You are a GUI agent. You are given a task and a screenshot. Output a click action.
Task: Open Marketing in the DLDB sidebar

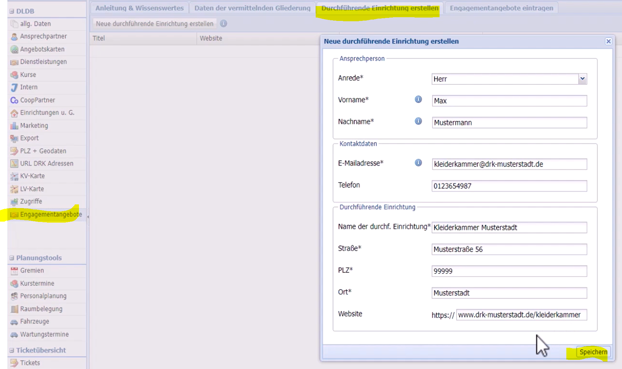point(34,125)
